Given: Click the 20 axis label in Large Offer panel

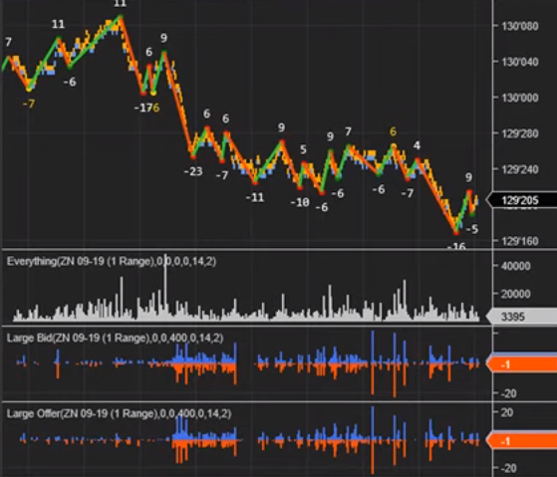Looking at the screenshot, I should pyautogui.click(x=507, y=412).
